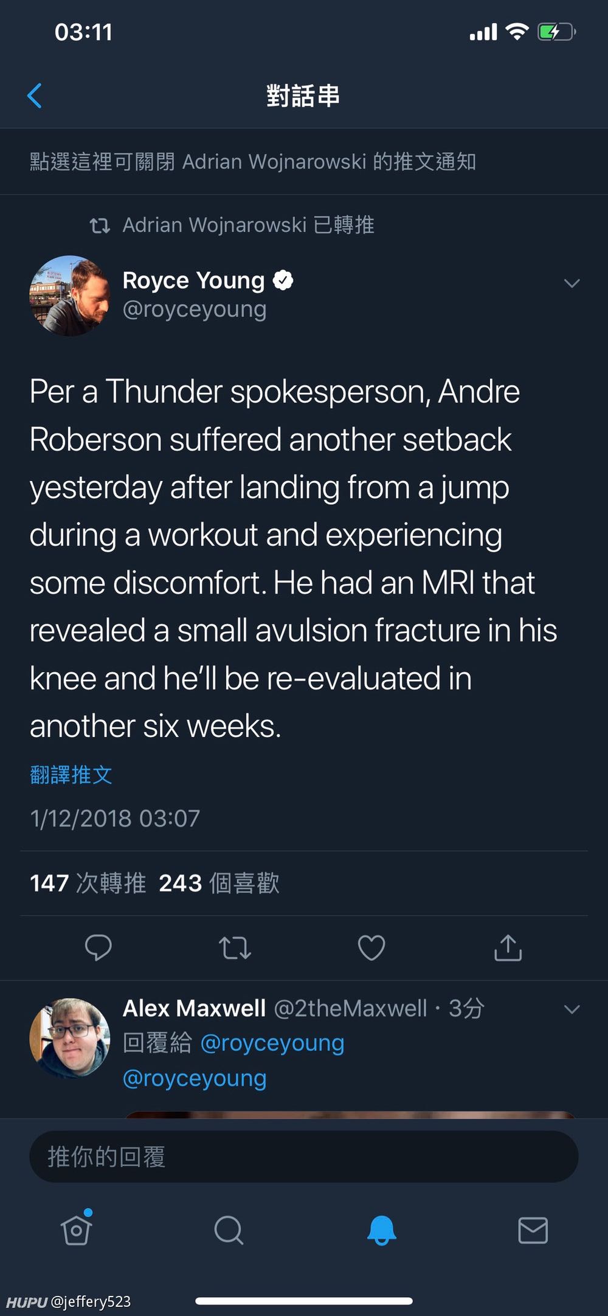Open the Messages envelope tab

(x=533, y=1230)
